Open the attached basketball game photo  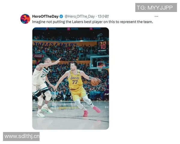[x=70, y=79]
